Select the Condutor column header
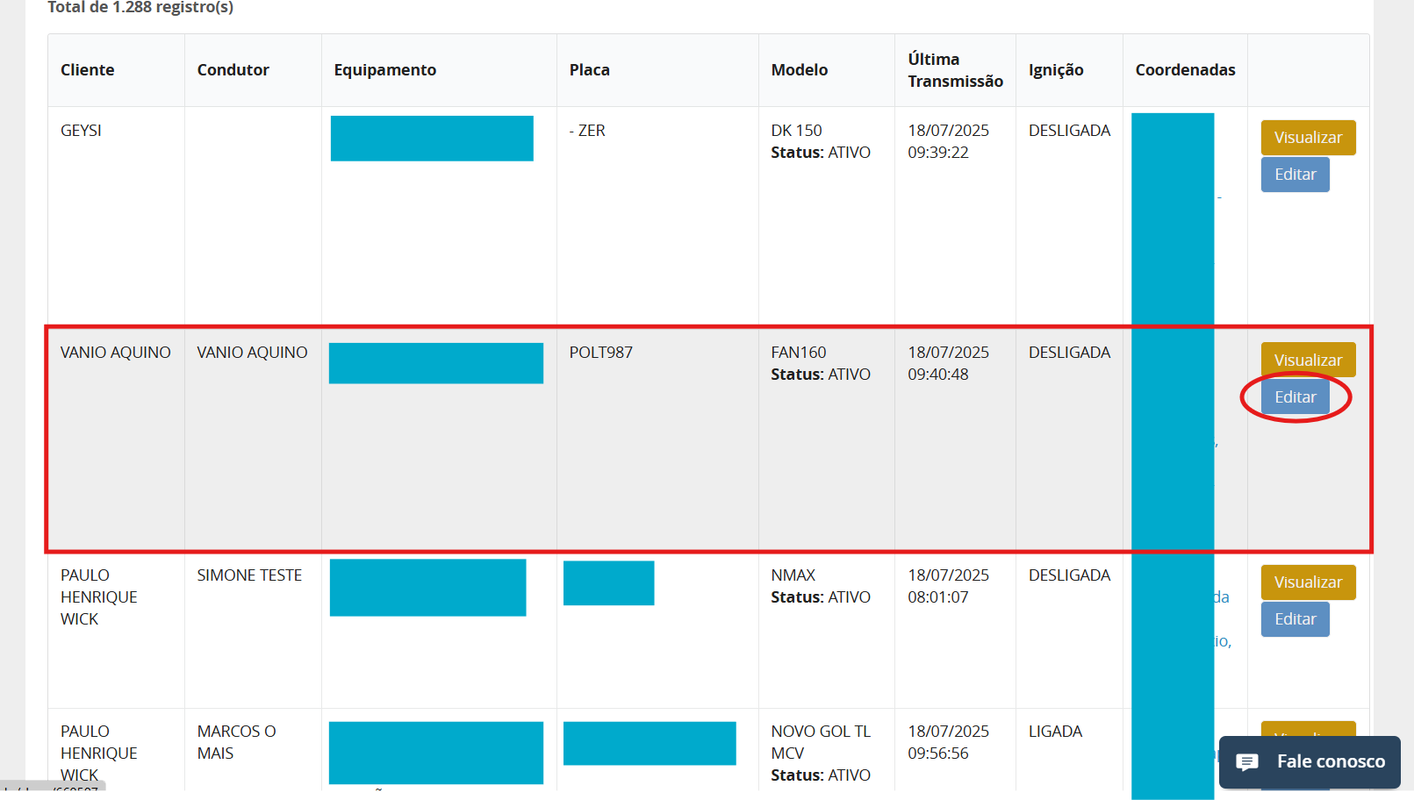 [233, 70]
